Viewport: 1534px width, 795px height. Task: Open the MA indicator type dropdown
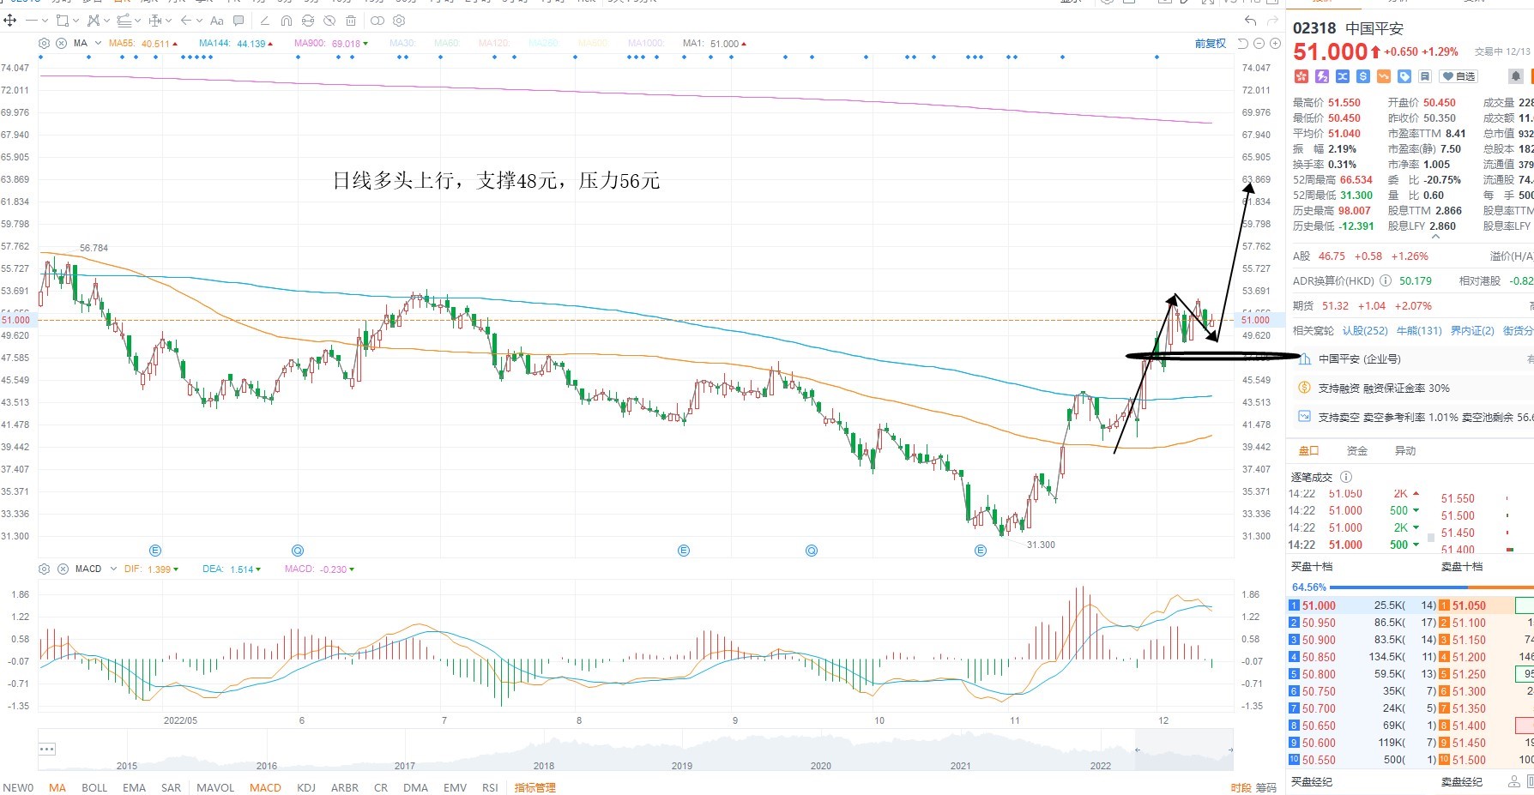(98, 43)
